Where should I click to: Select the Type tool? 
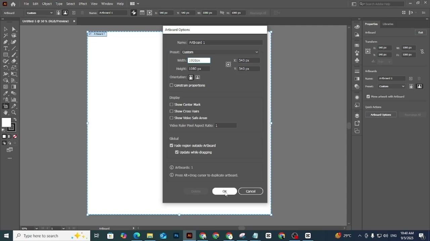coord(6,49)
